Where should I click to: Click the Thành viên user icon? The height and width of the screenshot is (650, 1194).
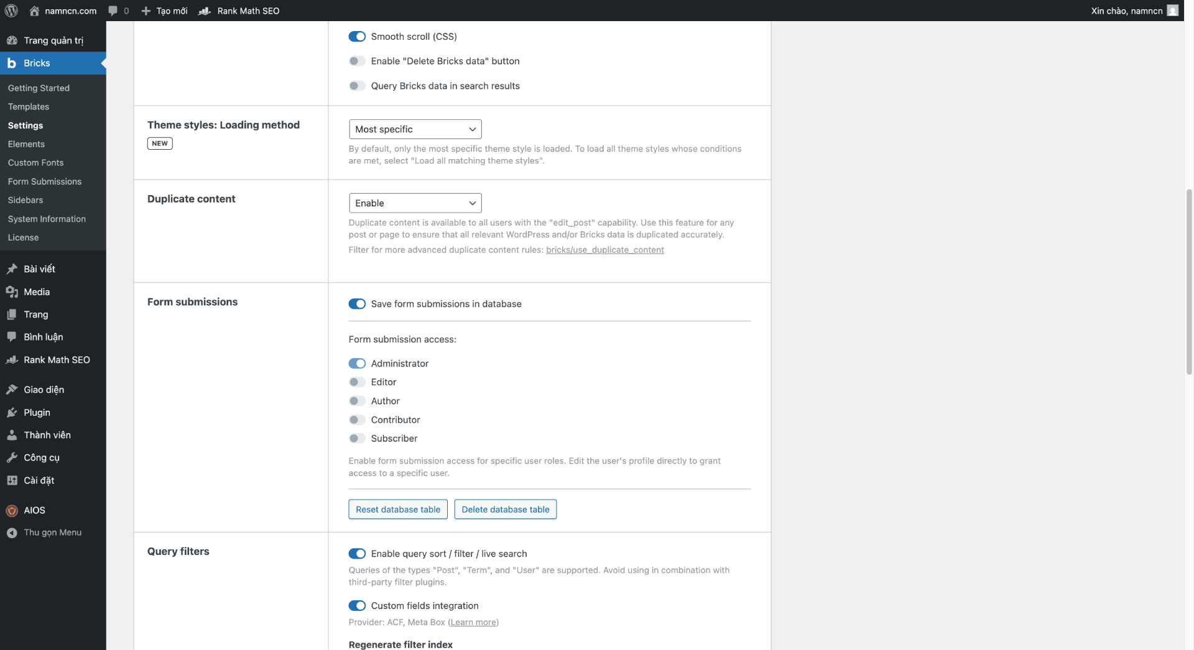click(x=12, y=435)
